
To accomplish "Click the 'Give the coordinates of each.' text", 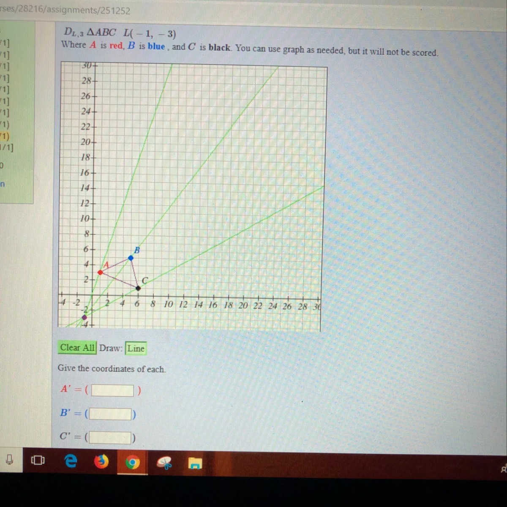I will pos(112,368).
